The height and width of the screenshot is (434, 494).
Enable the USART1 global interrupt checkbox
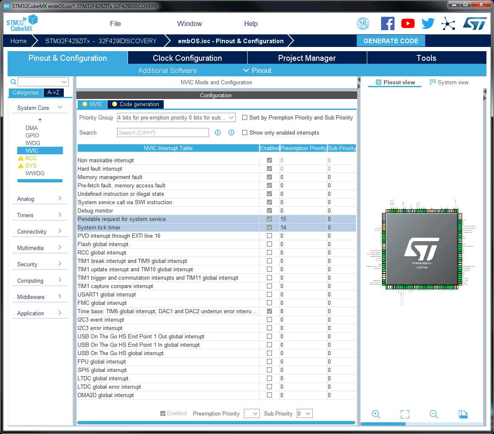pos(269,294)
